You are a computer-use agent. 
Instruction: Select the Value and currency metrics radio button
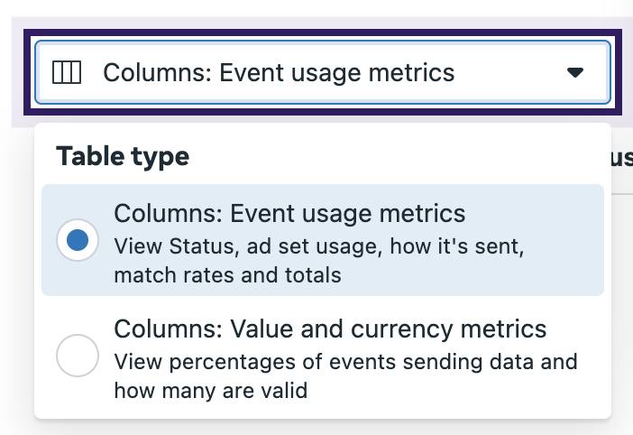tap(78, 356)
